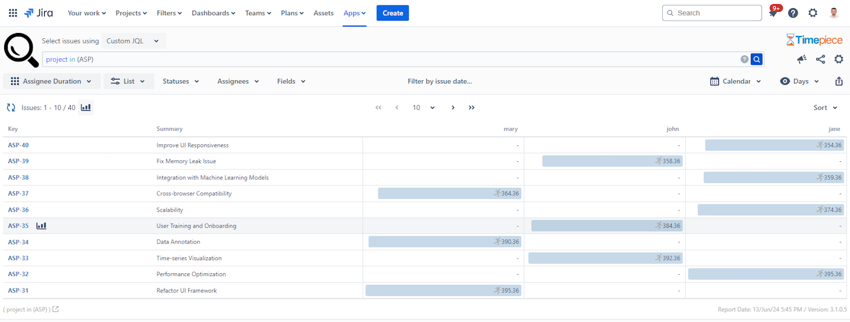Click the summary 'Performance Optimization'
Screen dimensions: 850x322
point(191,274)
